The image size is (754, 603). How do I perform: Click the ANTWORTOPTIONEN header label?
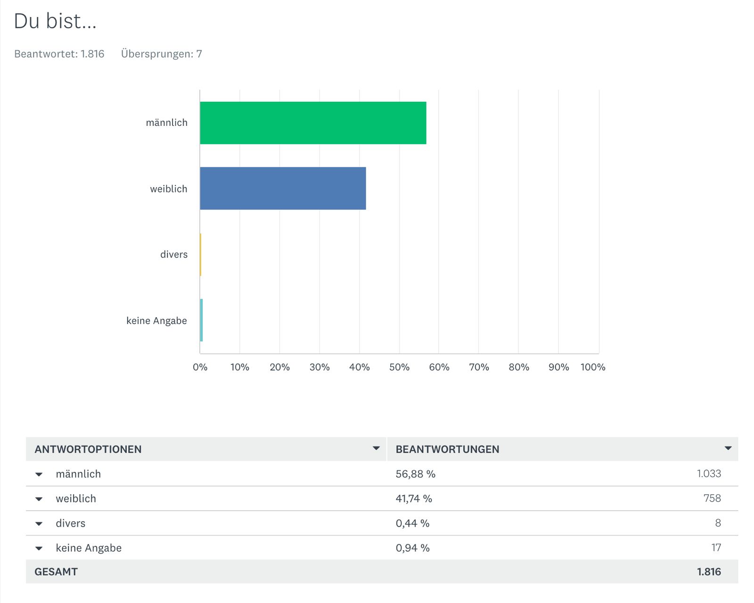point(88,449)
